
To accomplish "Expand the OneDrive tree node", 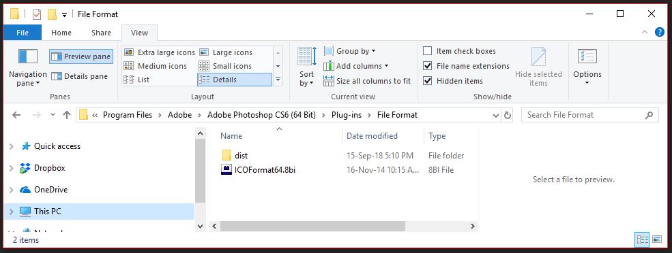I will pyautogui.click(x=11, y=190).
